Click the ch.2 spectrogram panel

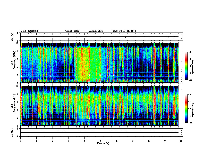[99, 106]
